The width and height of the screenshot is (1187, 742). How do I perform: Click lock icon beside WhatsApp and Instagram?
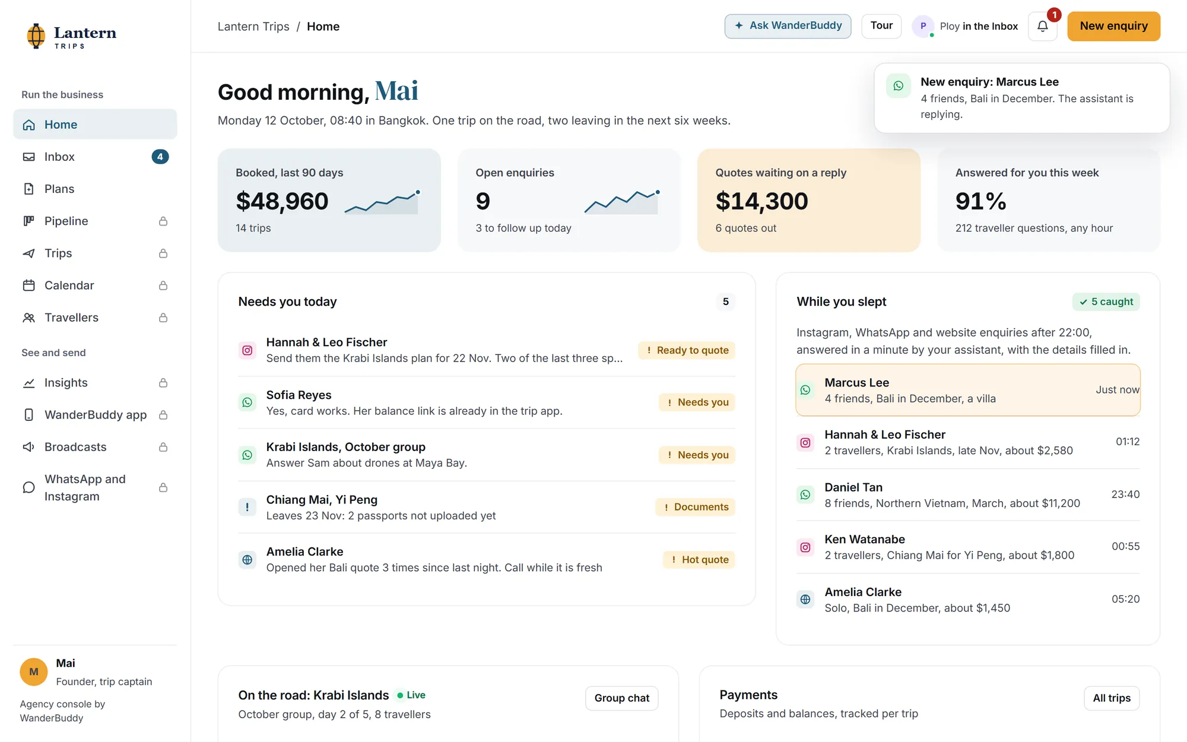click(x=163, y=487)
